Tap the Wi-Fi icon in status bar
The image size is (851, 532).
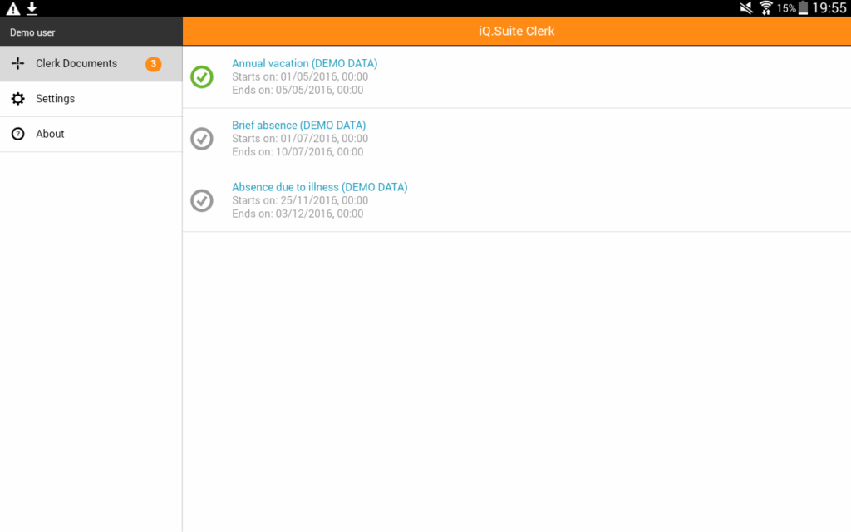(765, 8)
